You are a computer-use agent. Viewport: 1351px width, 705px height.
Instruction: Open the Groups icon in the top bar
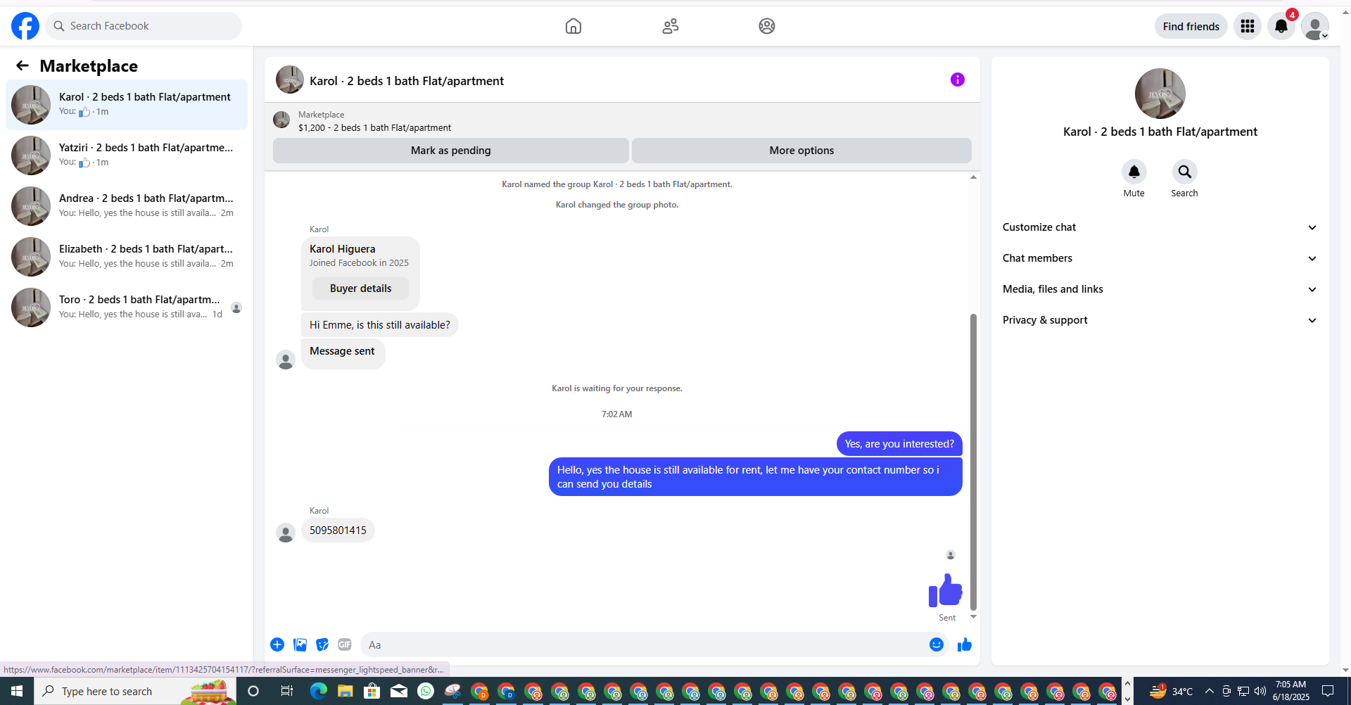[x=767, y=26]
